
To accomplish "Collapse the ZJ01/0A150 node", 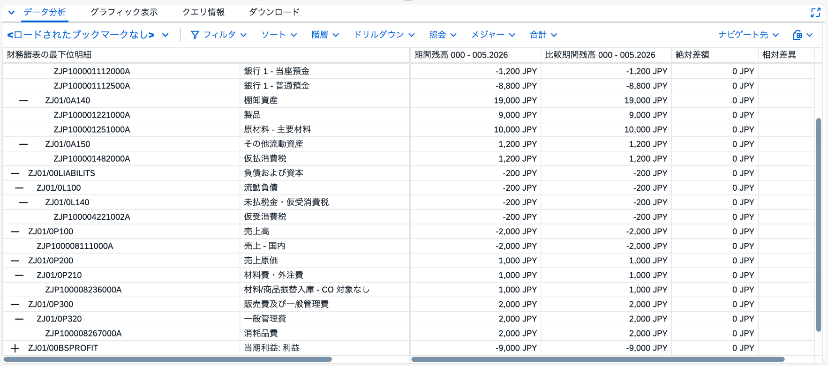I will [23, 144].
